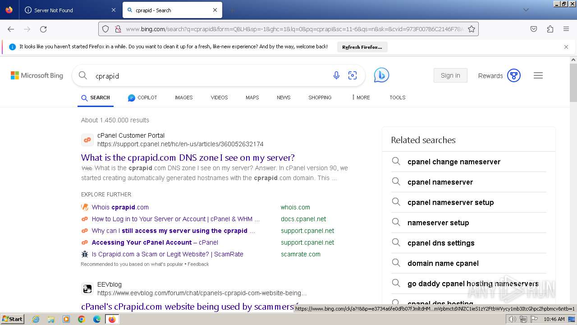The image size is (577, 325).
Task: Open the Windows Start menu
Action: coord(13,319)
